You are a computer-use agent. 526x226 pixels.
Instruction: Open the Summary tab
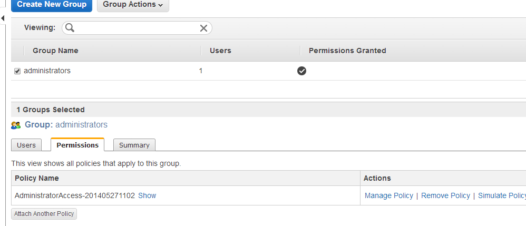134,145
